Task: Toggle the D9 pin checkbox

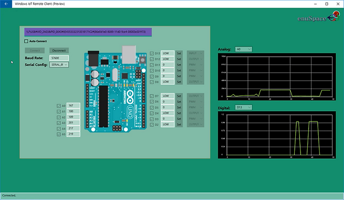Action: (x=151, y=76)
